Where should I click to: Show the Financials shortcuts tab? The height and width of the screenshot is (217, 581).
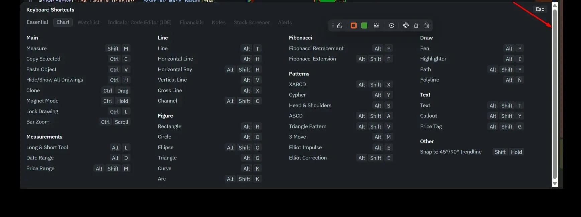pyautogui.click(x=192, y=22)
